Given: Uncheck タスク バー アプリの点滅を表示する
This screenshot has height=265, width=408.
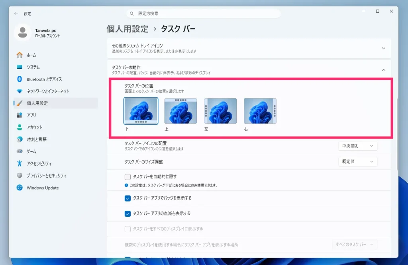Looking at the screenshot, I should pos(127,214).
